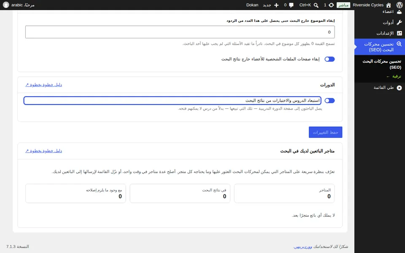
Task: Click the green مباشر live status badge
Action: click(343, 5)
